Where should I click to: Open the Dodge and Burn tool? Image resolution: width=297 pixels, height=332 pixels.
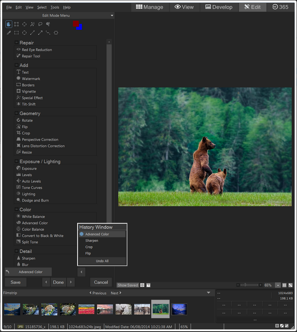click(x=35, y=201)
